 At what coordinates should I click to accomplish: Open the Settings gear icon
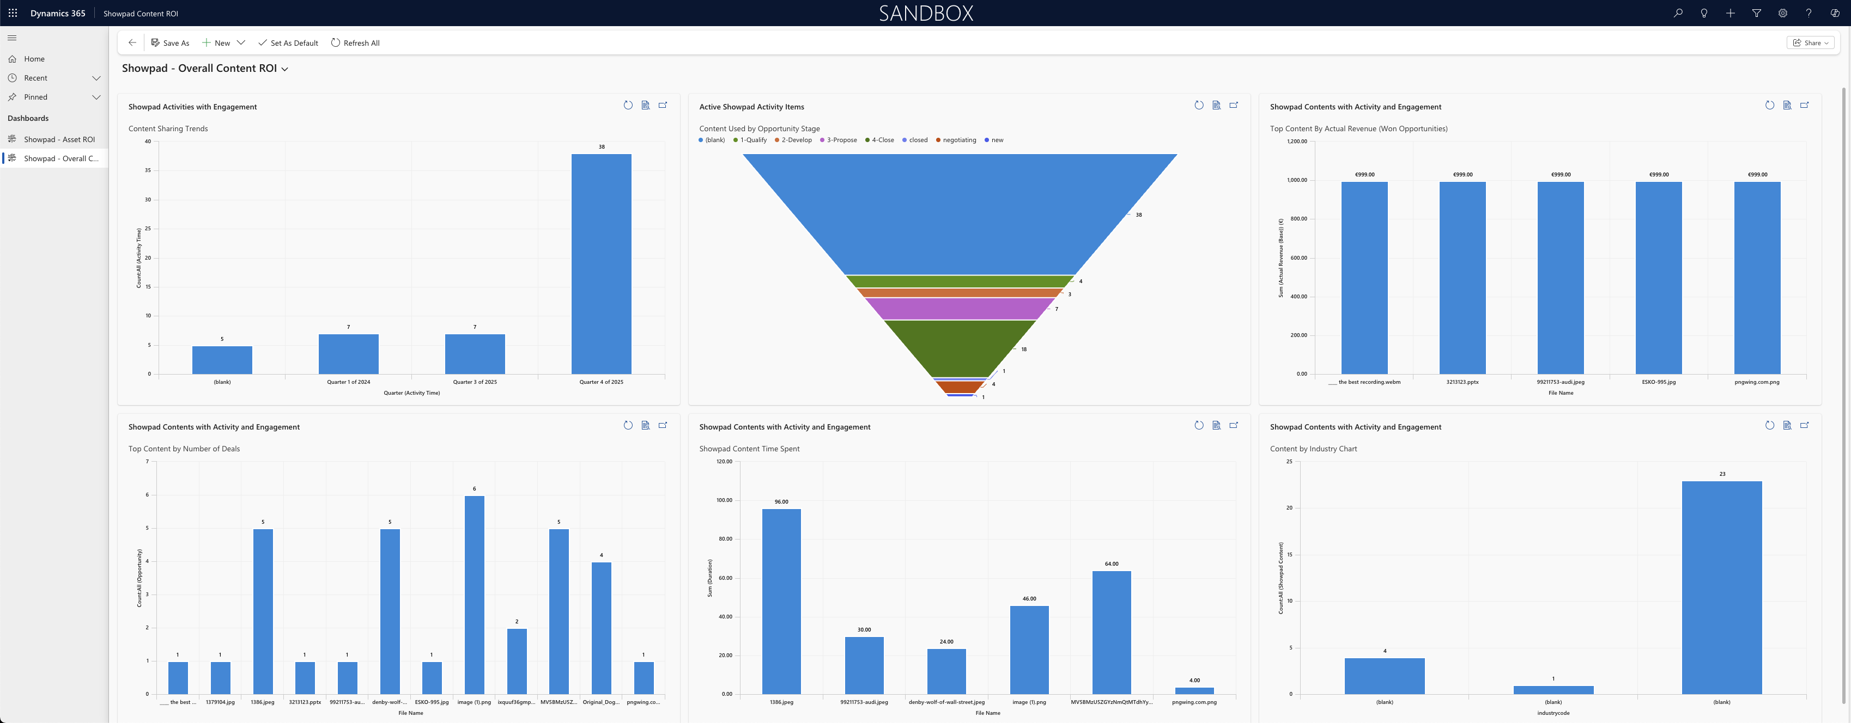(1782, 13)
